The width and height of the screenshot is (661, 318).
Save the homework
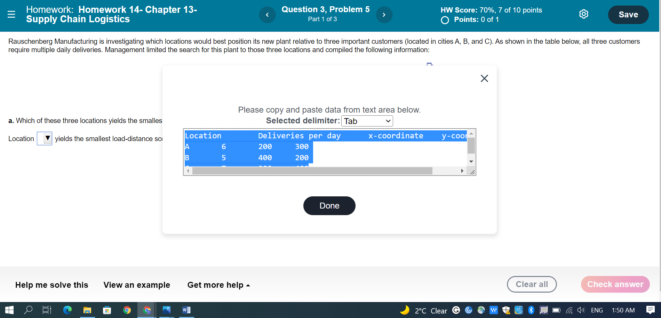628,15
